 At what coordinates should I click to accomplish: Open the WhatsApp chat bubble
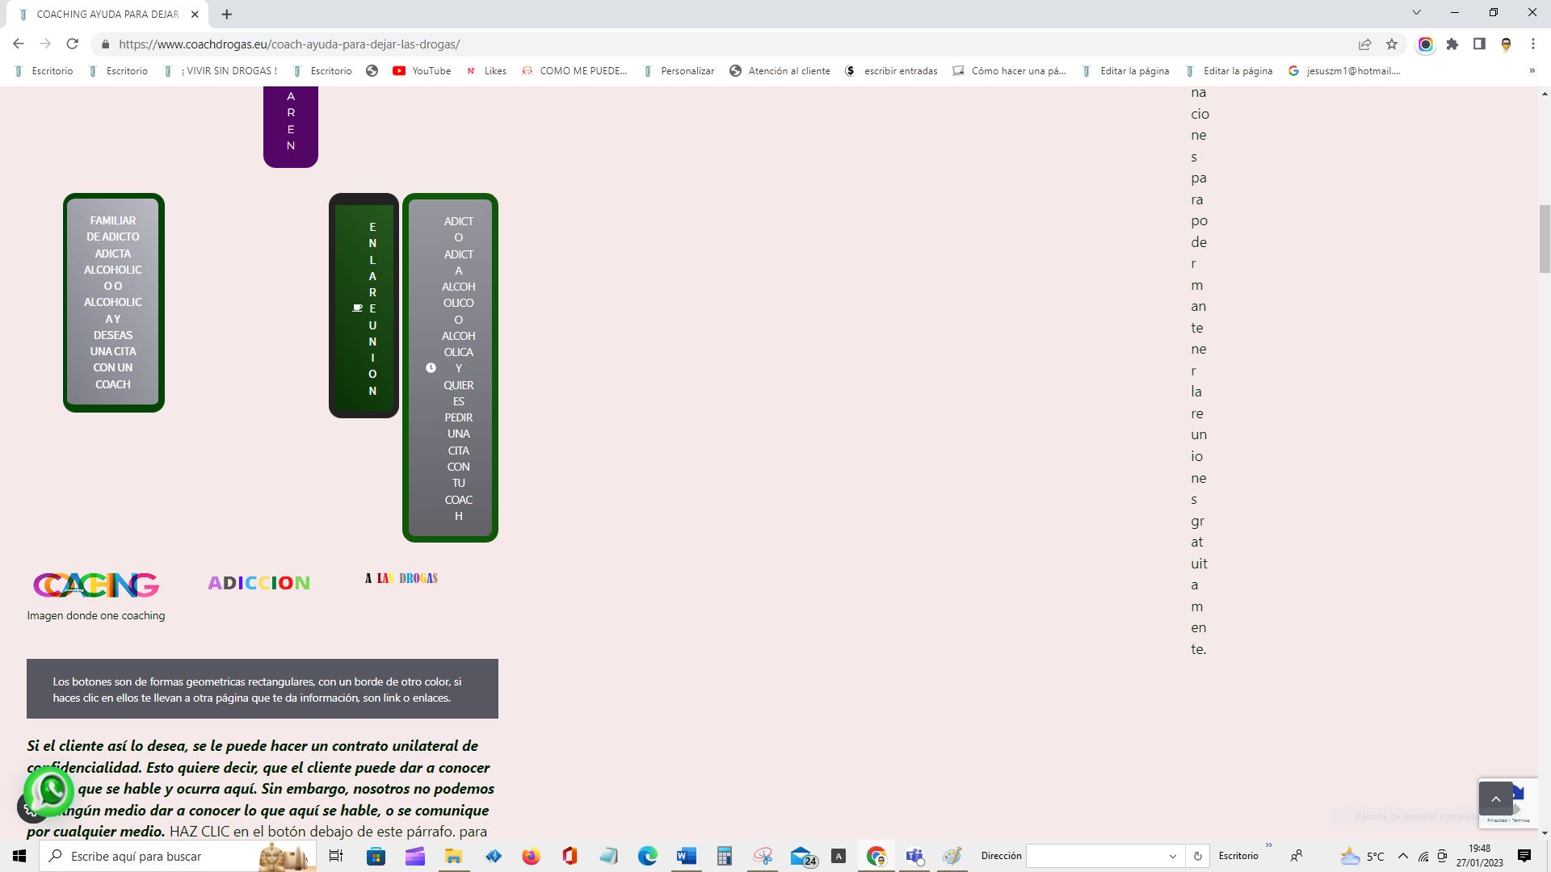pyautogui.click(x=50, y=791)
